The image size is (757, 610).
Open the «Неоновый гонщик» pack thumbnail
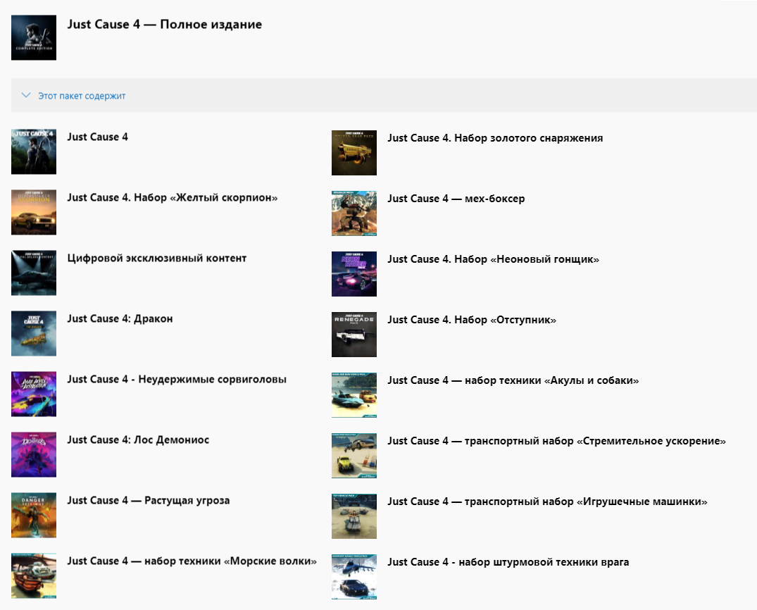[x=354, y=274]
